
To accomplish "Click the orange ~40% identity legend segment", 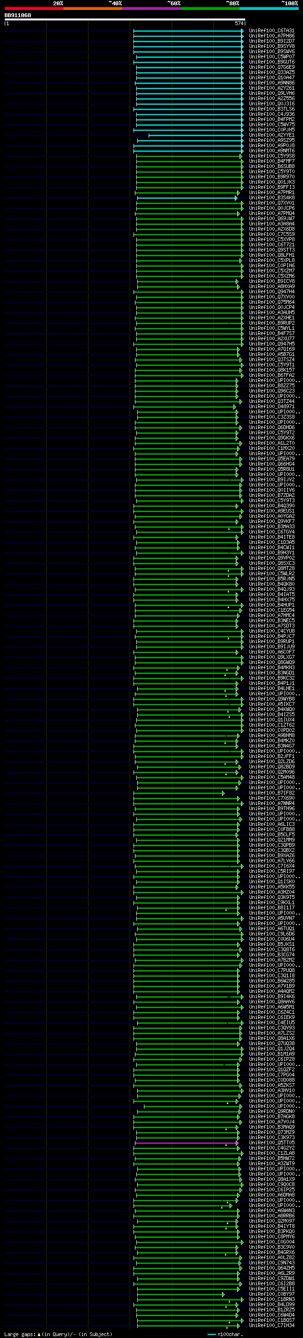I will [93, 9].
